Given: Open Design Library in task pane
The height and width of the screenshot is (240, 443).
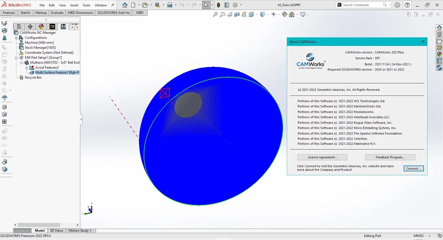Looking at the screenshot, I should [439, 34].
